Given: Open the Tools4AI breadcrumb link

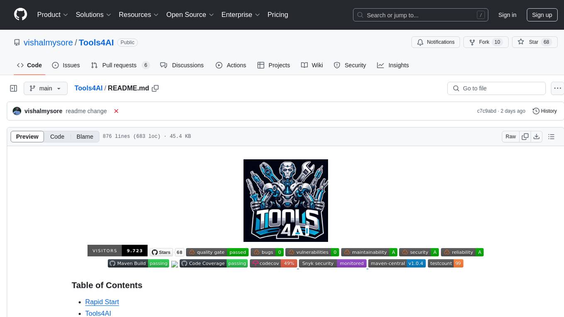Looking at the screenshot, I should coord(88,88).
